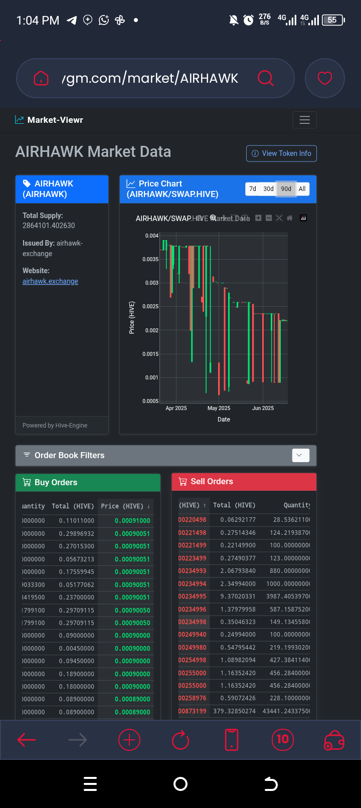Tap the home icon in address bar
The image size is (361, 808).
(x=41, y=78)
